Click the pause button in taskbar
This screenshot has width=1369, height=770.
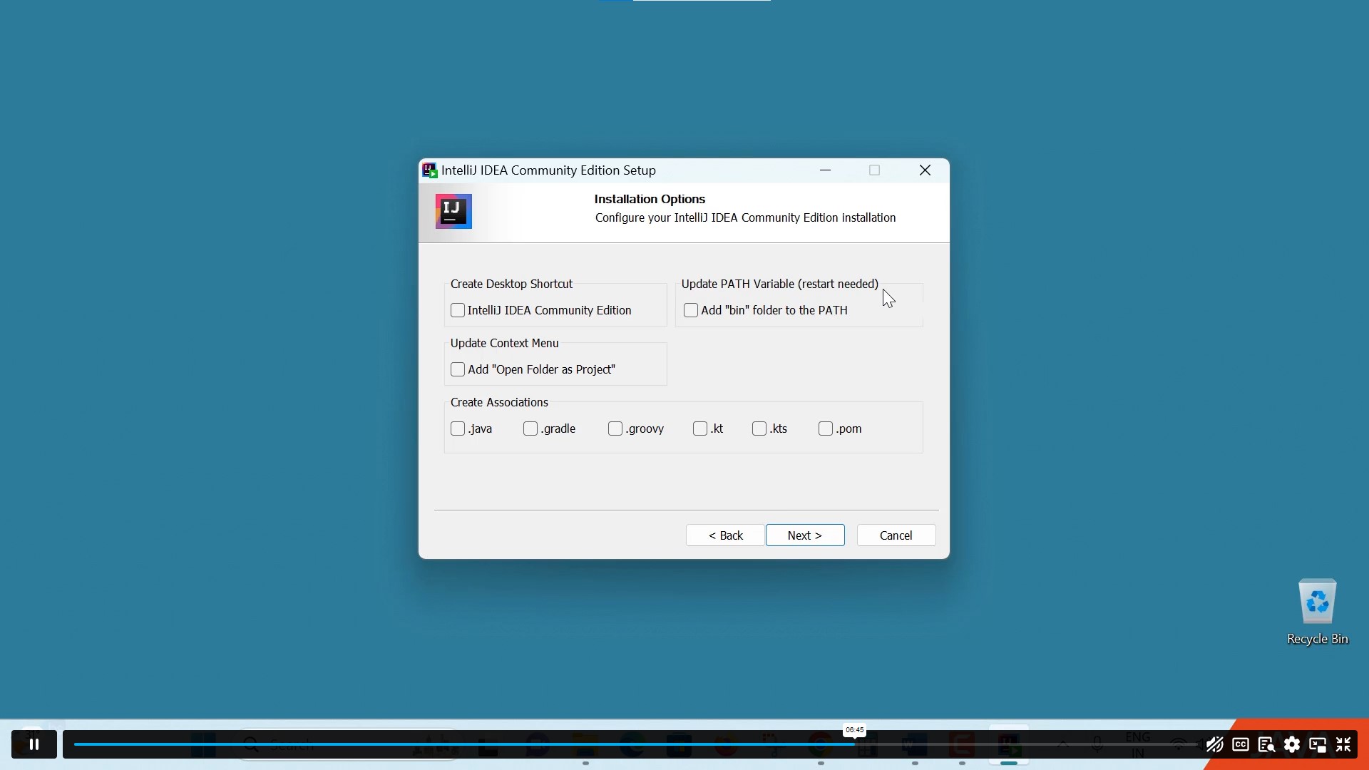point(34,744)
